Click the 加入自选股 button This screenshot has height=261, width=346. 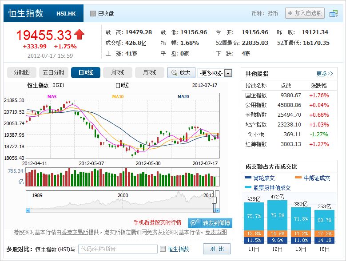(305, 13)
